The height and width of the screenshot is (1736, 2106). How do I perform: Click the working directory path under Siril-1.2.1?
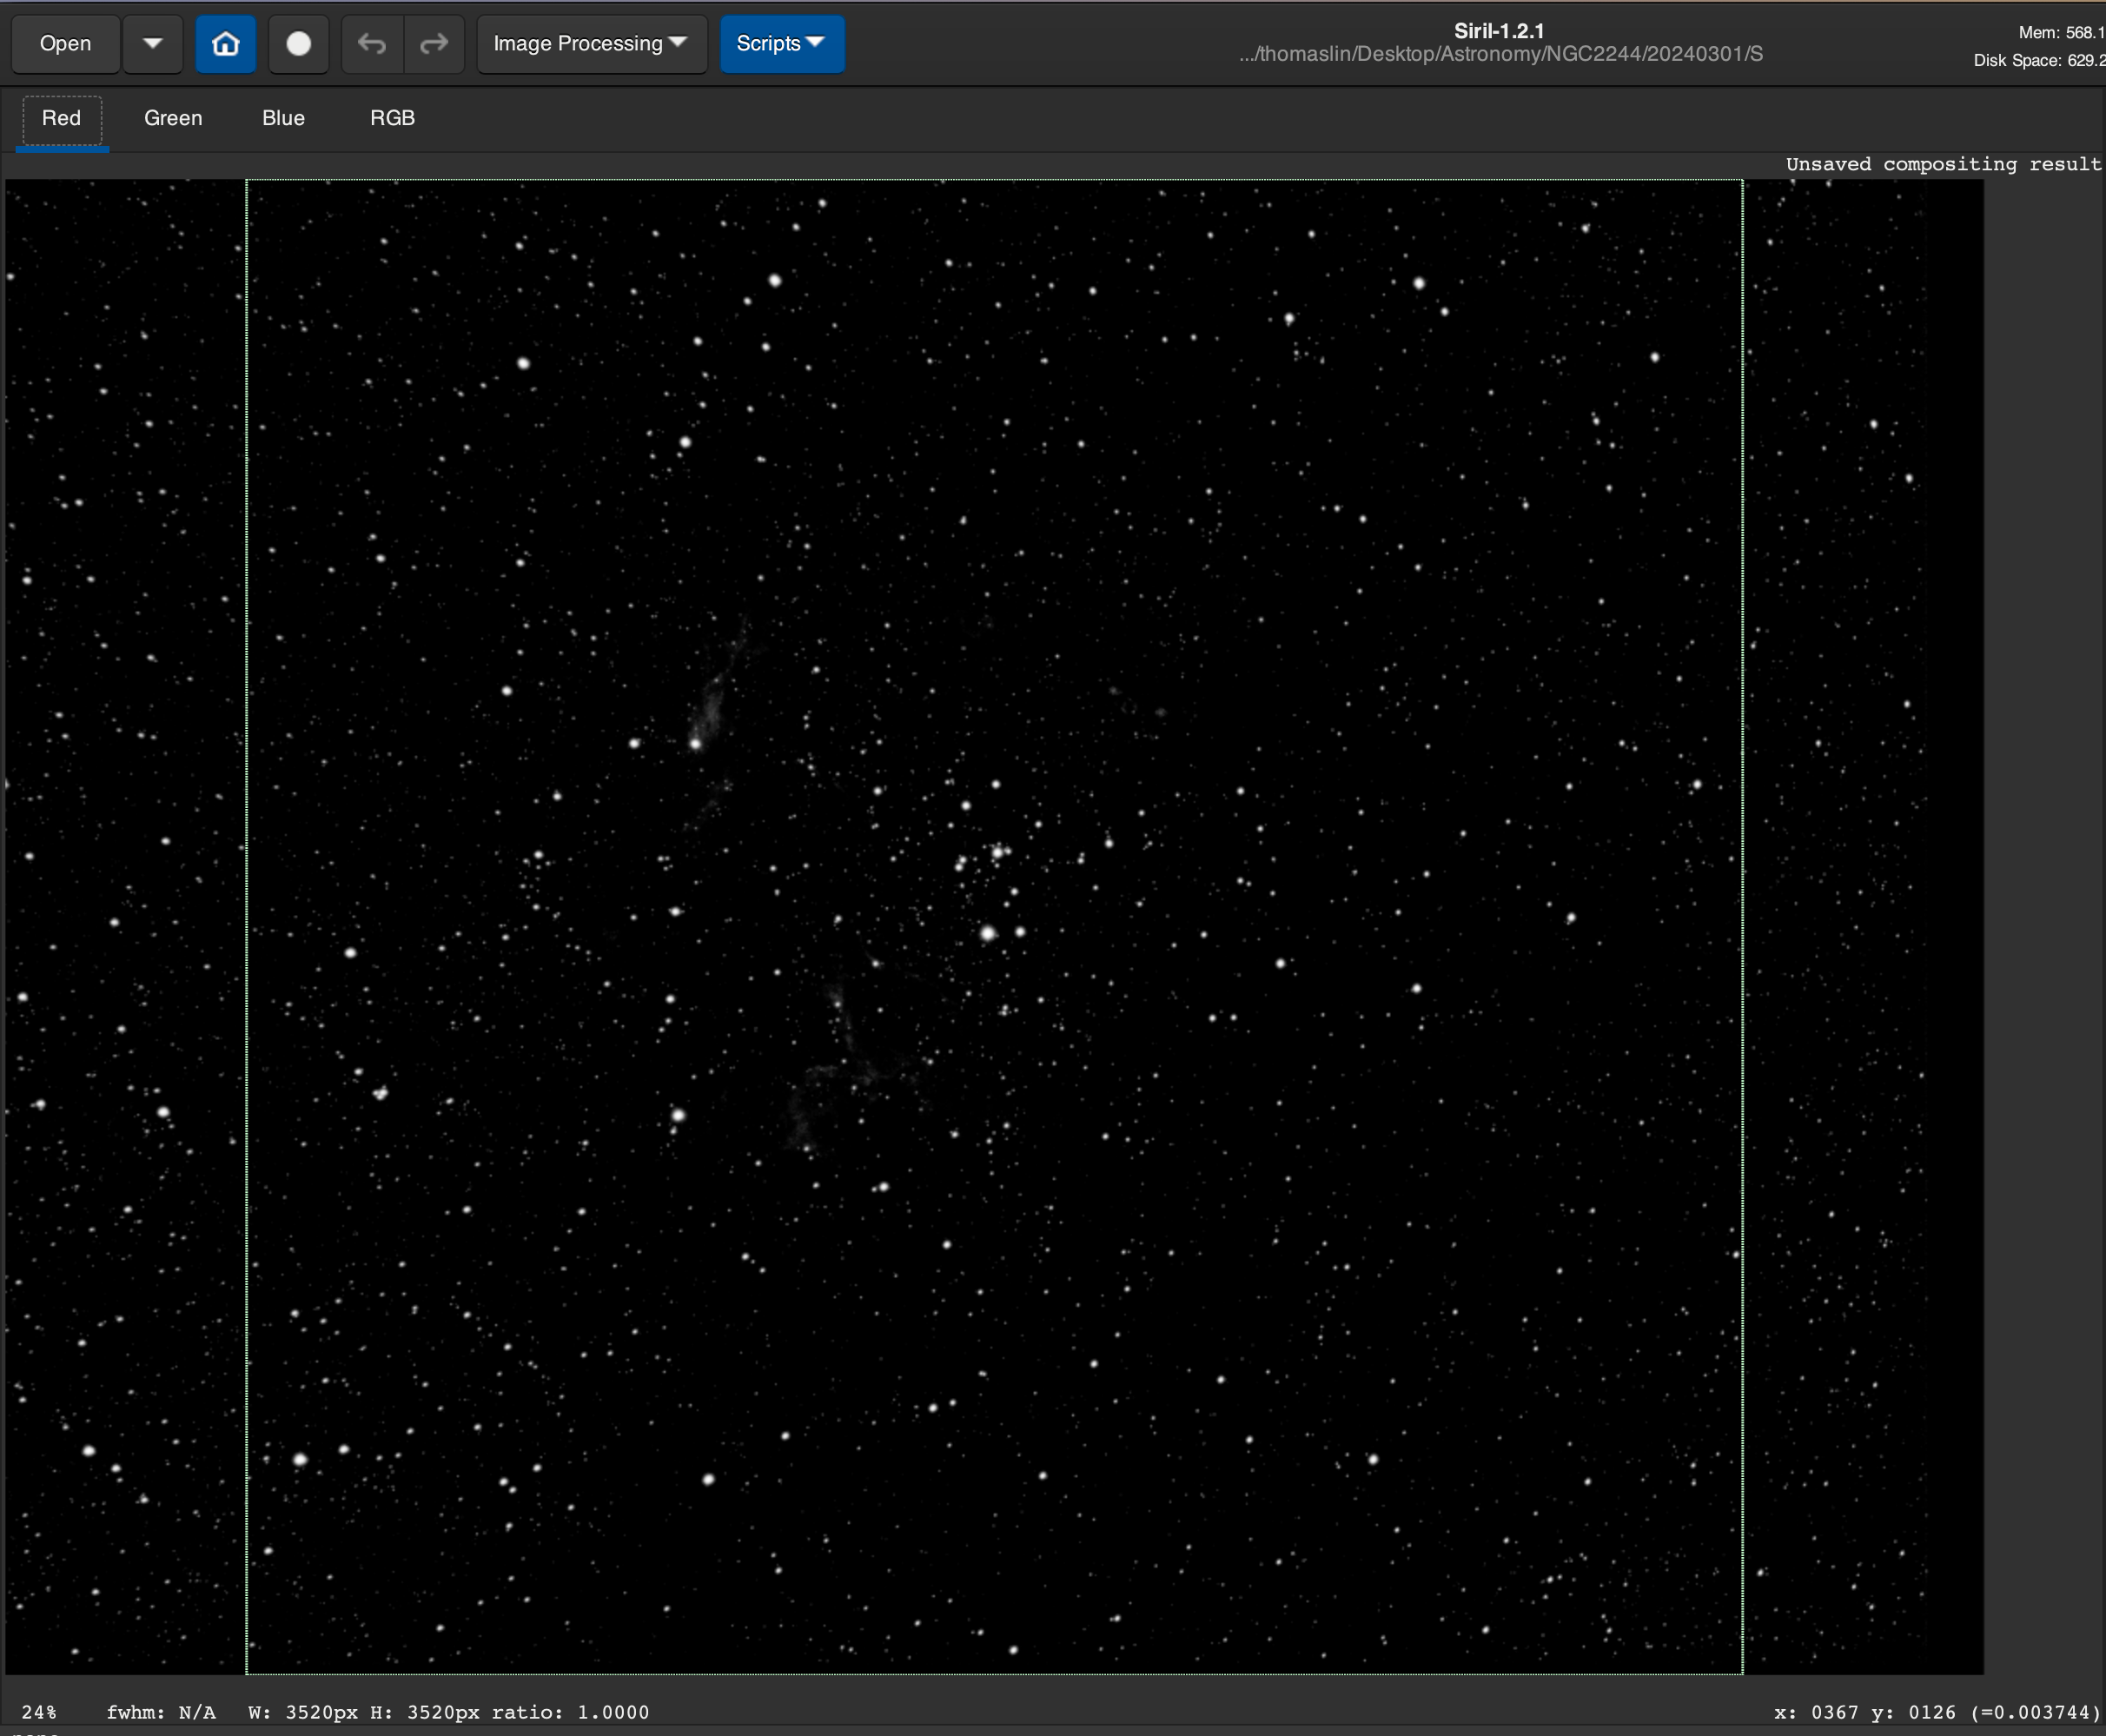(1500, 55)
